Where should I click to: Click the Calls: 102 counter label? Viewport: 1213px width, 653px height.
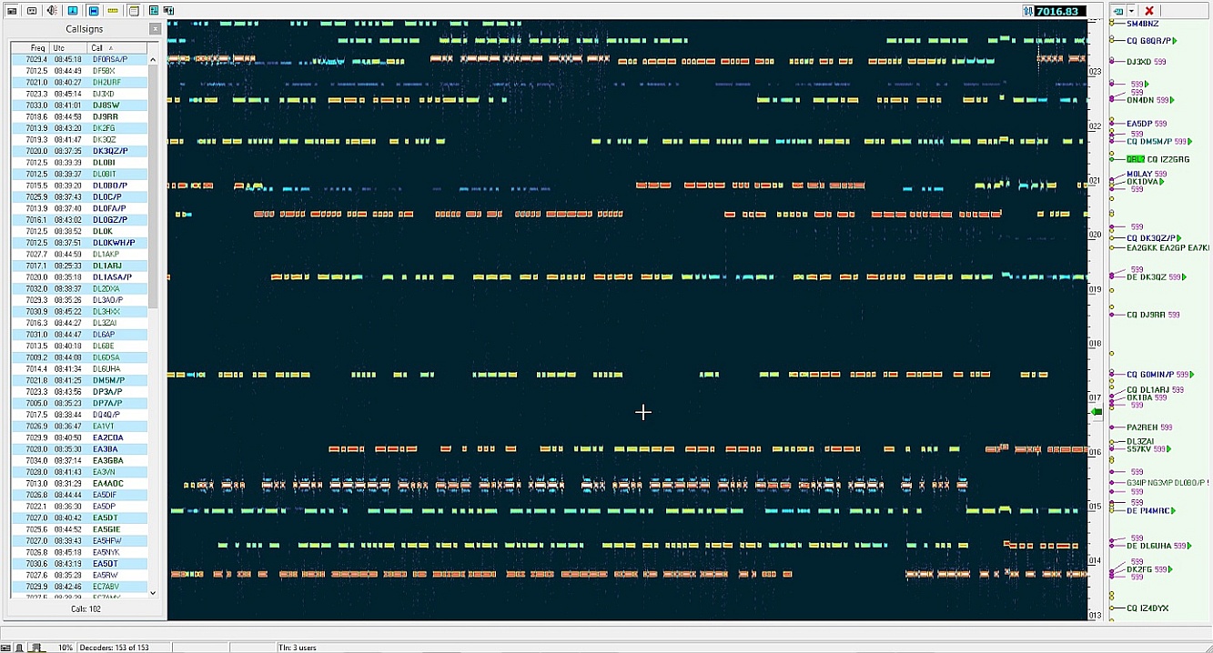tap(86, 608)
